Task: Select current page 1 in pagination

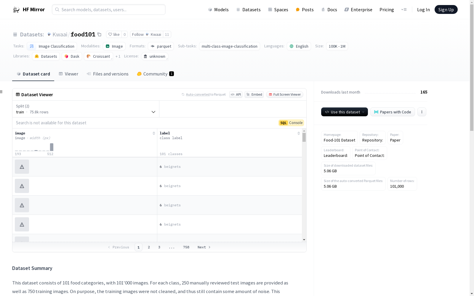Action: (138, 247)
